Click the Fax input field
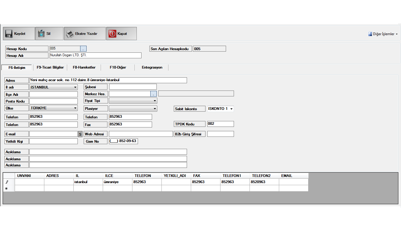The image size is (401, 225). (130, 125)
